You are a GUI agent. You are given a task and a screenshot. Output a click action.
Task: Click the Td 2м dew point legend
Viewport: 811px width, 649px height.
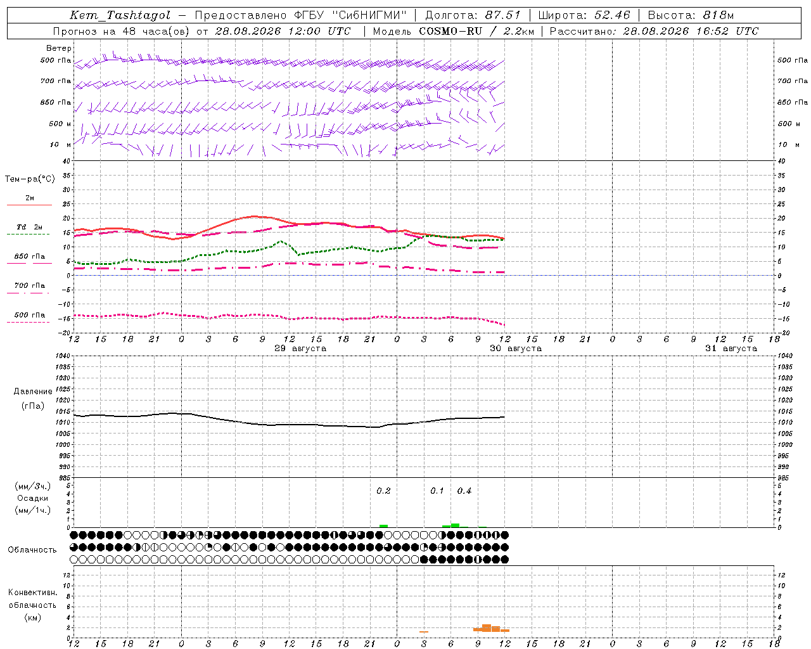click(29, 230)
